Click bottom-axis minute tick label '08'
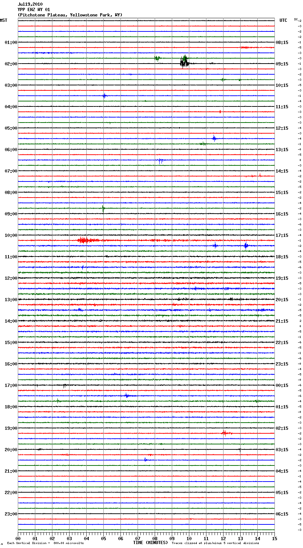The image size is (303, 548). tap(155, 538)
